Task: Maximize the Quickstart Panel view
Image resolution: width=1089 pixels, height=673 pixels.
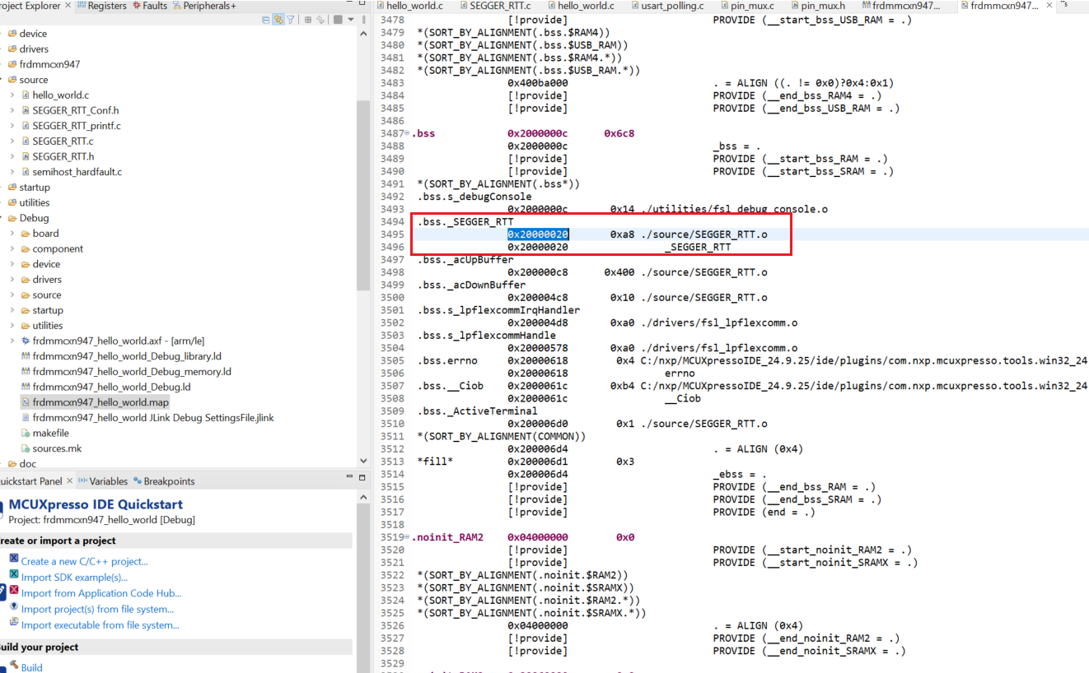Action: [x=363, y=477]
